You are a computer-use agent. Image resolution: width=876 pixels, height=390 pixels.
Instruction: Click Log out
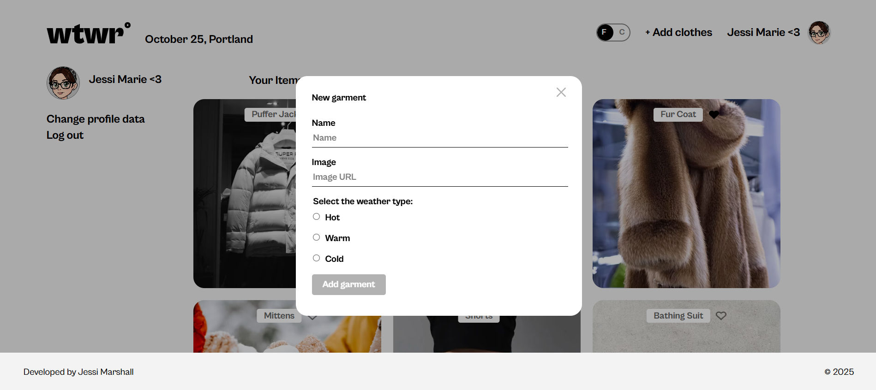coord(65,135)
